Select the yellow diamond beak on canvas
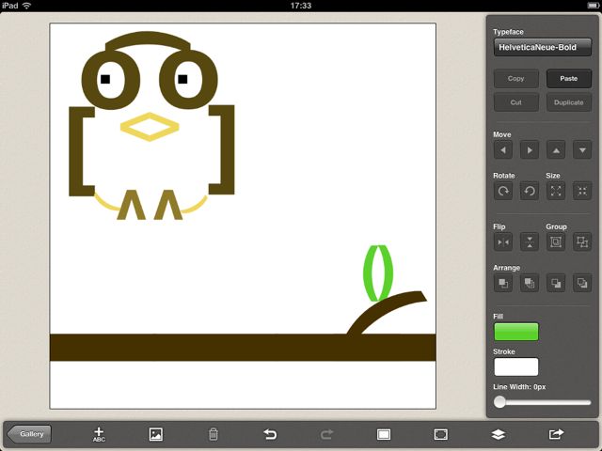 pyautogui.click(x=150, y=127)
